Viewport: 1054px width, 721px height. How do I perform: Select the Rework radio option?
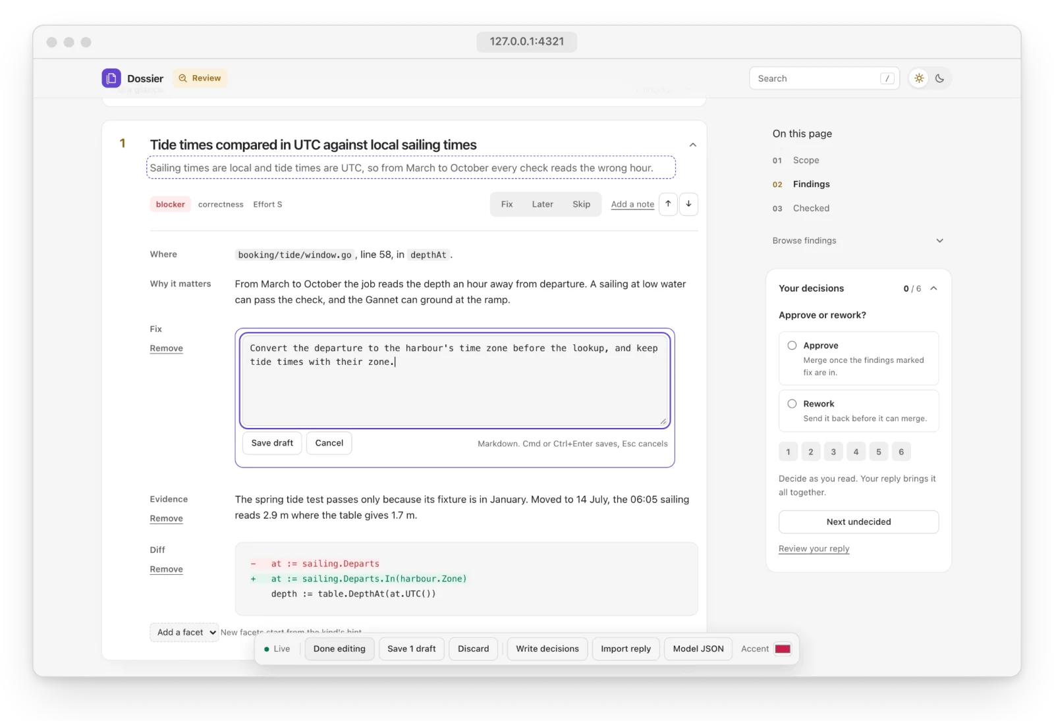792,404
